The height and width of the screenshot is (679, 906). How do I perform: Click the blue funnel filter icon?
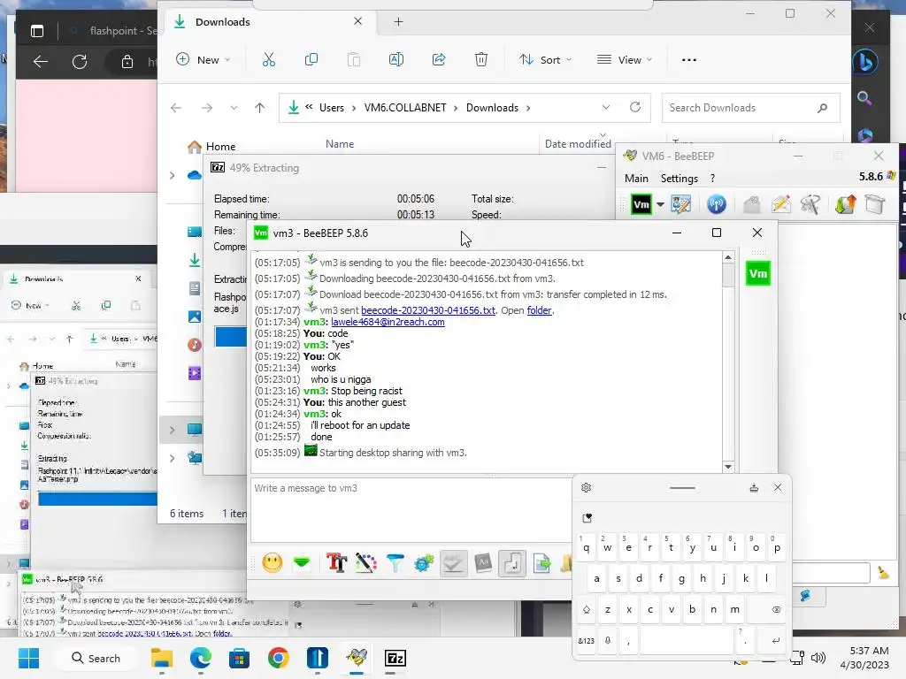pos(395,562)
